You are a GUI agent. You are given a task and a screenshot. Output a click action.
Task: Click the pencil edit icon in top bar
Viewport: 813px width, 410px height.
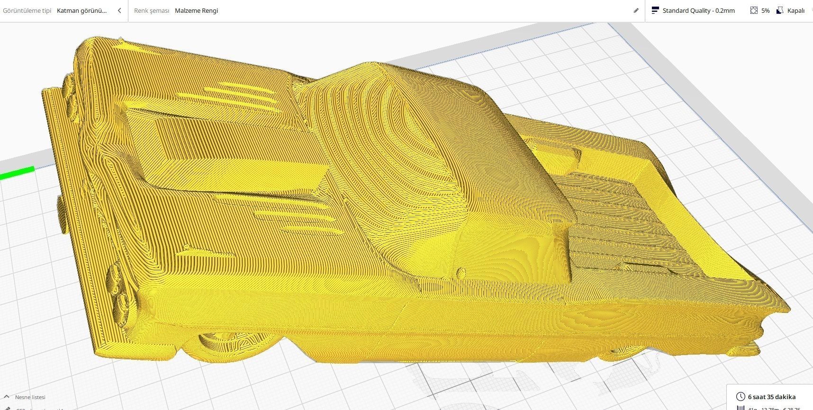point(636,10)
